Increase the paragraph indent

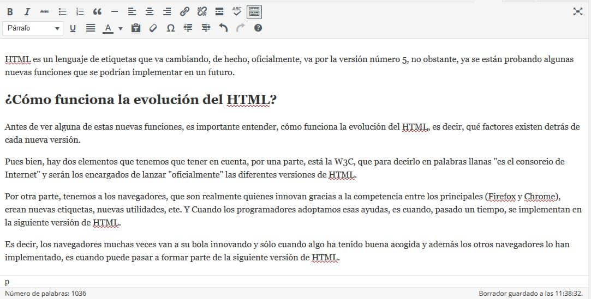pyautogui.click(x=206, y=28)
